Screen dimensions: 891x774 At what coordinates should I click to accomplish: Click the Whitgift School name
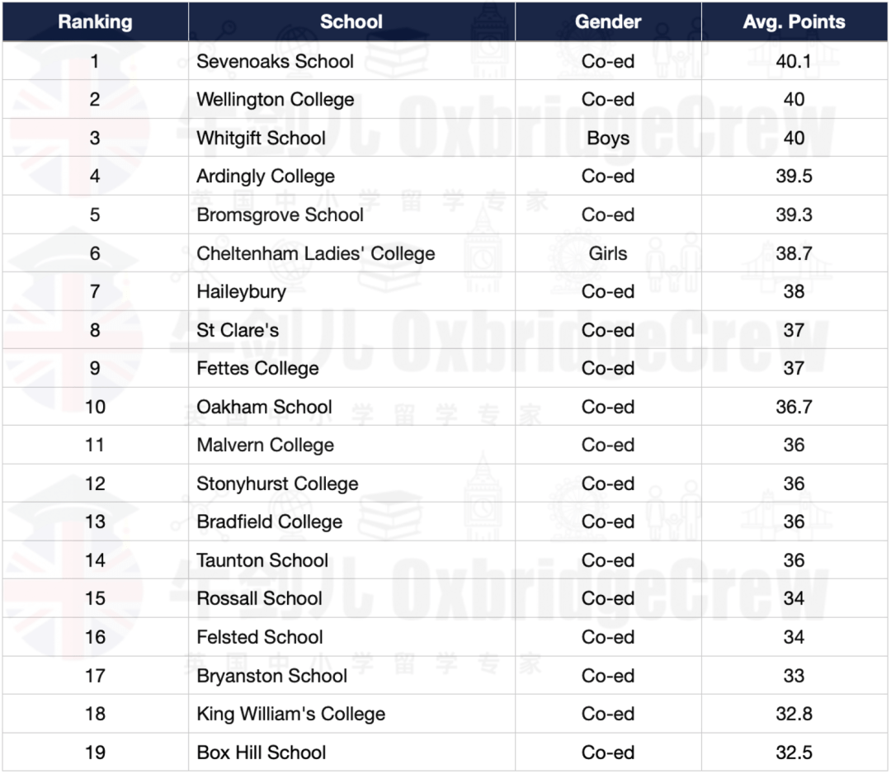point(261,138)
